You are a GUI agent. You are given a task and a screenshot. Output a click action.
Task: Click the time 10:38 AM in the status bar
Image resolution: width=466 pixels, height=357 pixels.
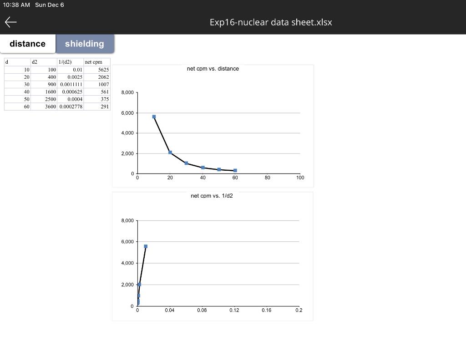coord(16,5)
